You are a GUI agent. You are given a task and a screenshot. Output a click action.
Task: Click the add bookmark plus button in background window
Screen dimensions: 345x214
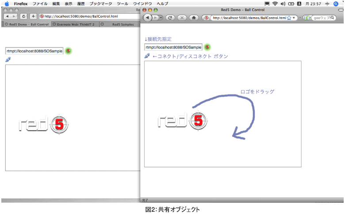[33, 16]
